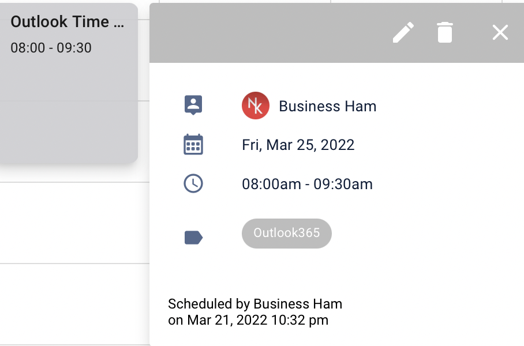The width and height of the screenshot is (524, 346).
Task: Select the lowest empty calendar row
Action: (74, 304)
